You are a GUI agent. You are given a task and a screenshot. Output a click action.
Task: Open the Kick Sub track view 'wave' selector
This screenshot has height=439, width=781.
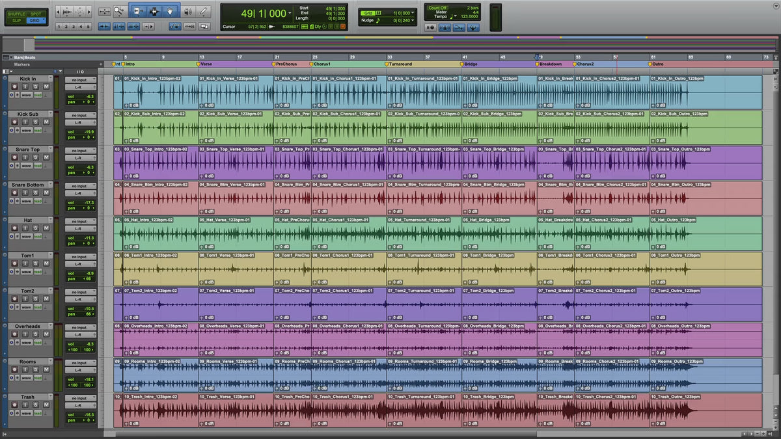pyautogui.click(x=27, y=130)
